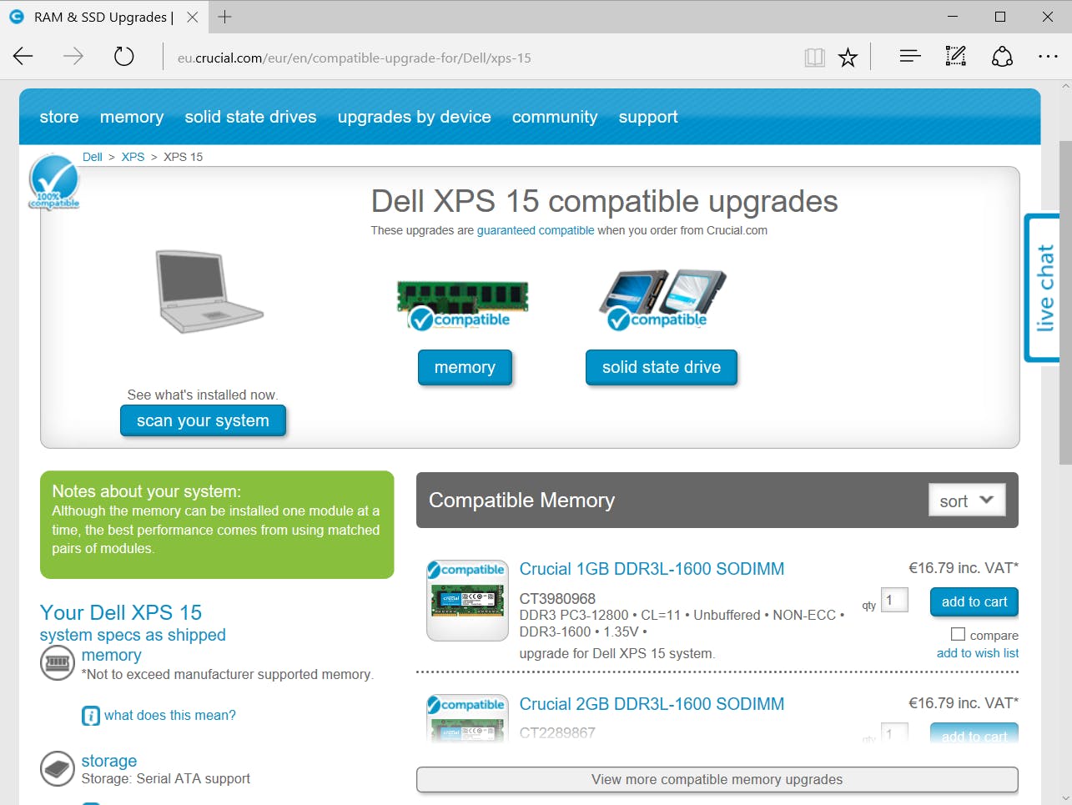Image resolution: width=1072 pixels, height=805 pixels.
Task: Click the memory chip specs icon
Action: 58,663
